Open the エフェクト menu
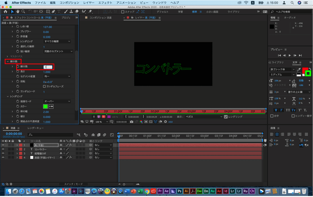The width and height of the screenshot is (313, 197). coord(105,3)
